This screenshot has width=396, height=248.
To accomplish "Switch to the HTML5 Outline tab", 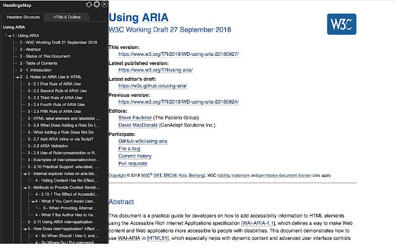I will click(x=66, y=16).
